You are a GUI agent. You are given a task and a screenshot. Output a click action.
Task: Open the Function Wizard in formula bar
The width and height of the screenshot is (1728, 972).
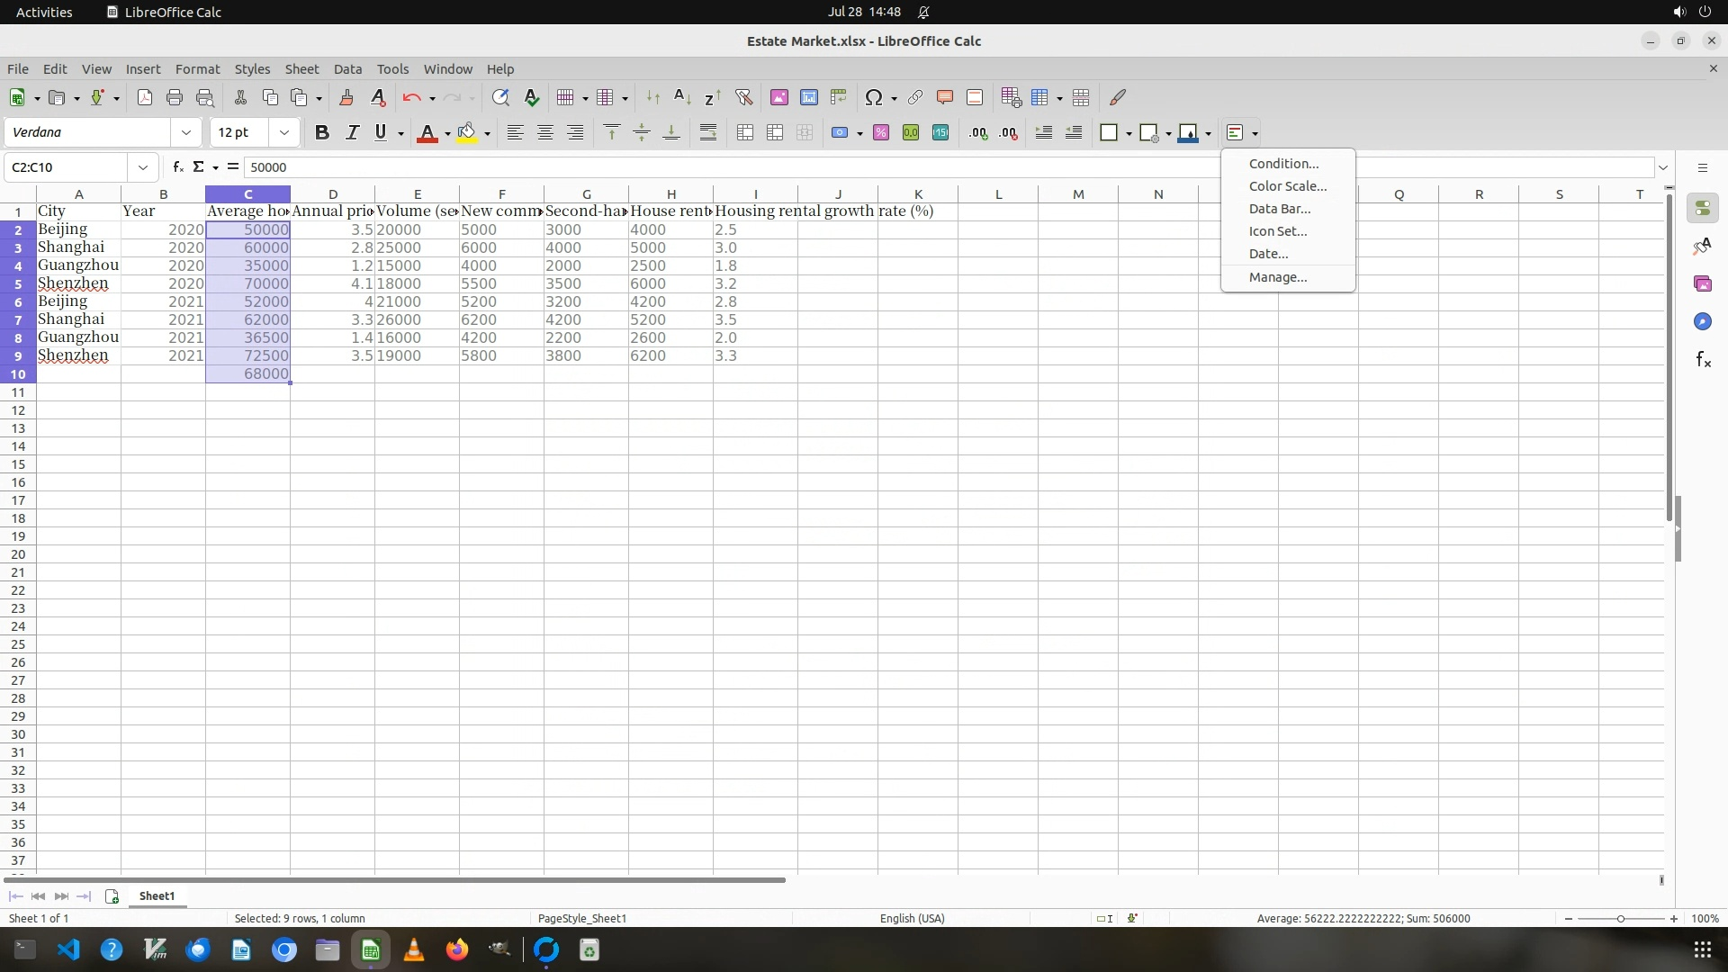178,167
